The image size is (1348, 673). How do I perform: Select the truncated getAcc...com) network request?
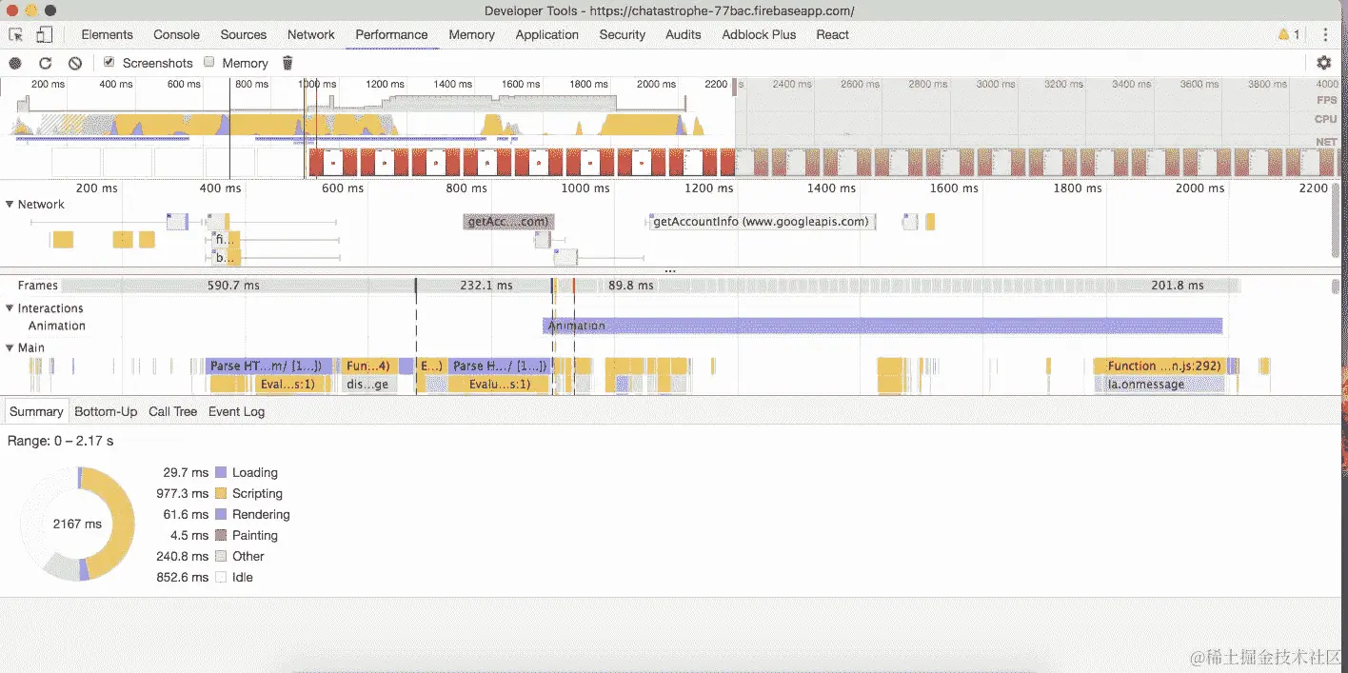(x=508, y=222)
